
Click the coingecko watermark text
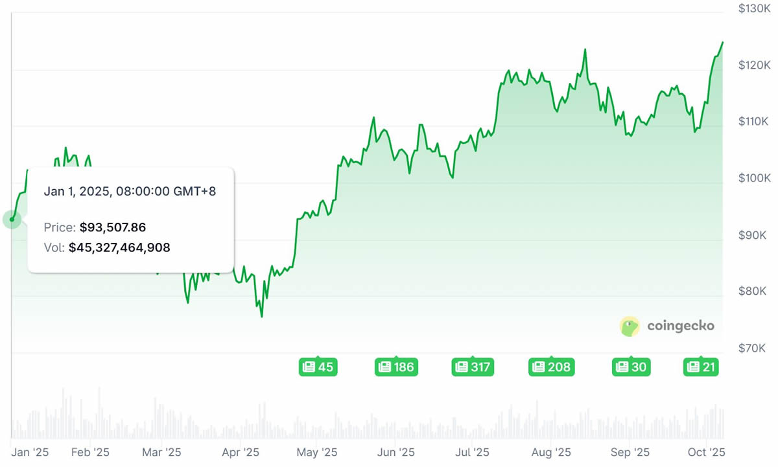[x=680, y=326]
